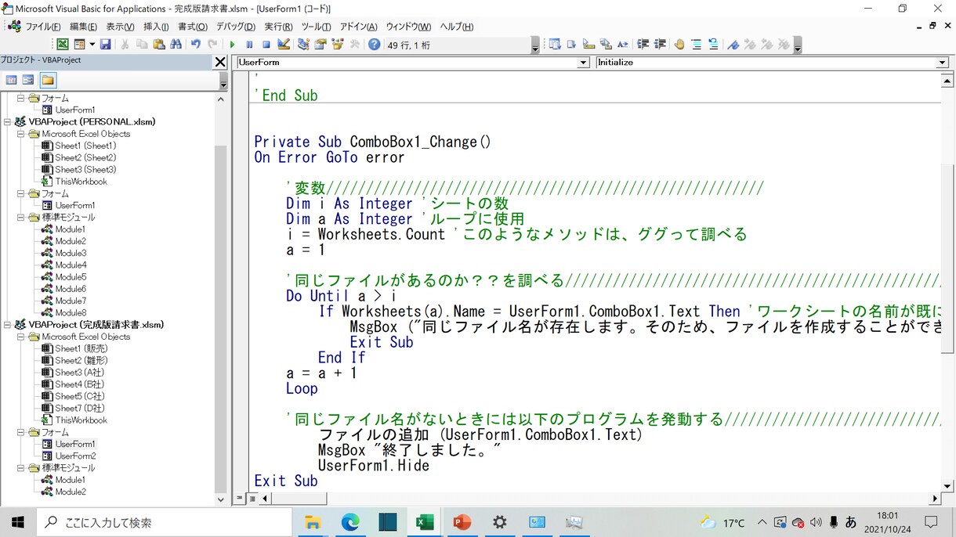956x537 pixels.
Task: Click the Parameter Info icon
Action: [x=606, y=45]
